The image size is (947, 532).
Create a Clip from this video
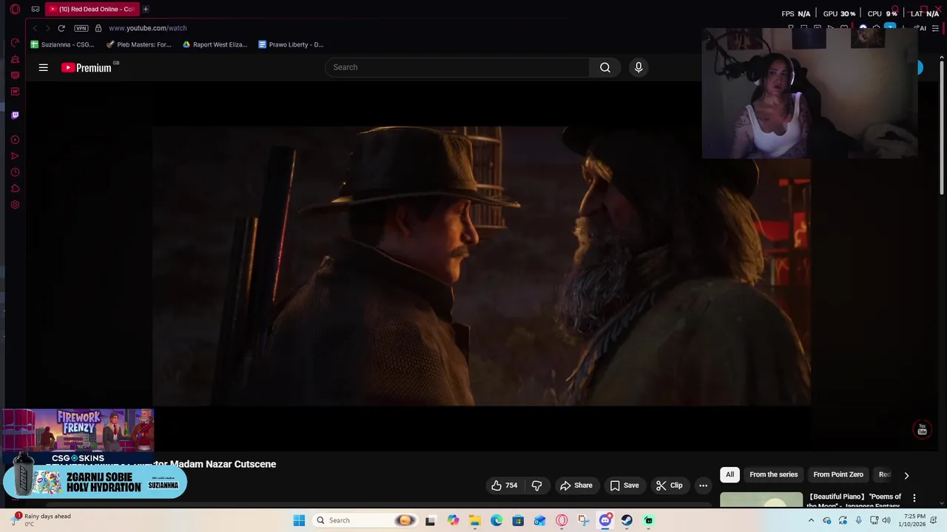(669, 485)
